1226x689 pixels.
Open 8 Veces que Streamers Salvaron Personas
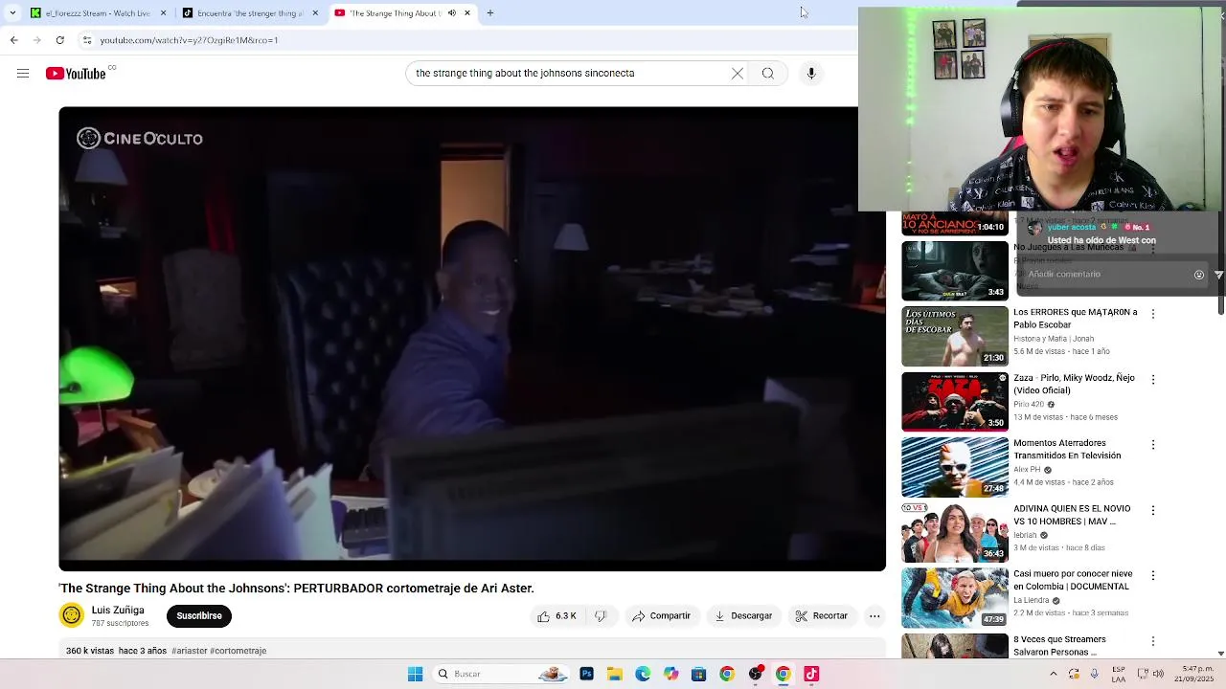coord(1059,646)
